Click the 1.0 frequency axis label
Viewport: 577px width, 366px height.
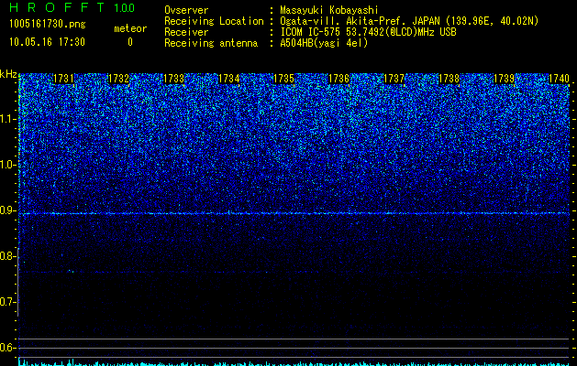coord(7,165)
